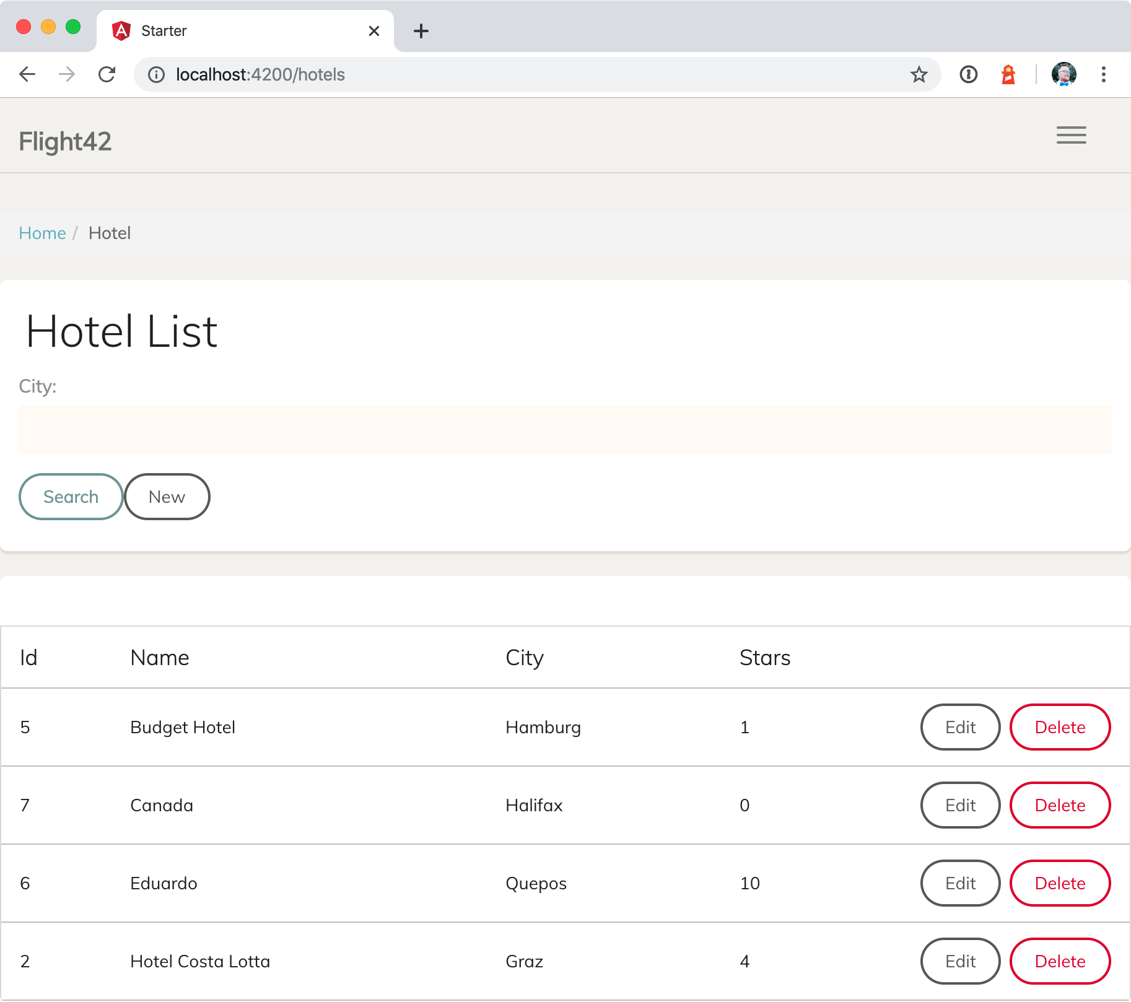Delete Hotel Costa Lotta
The height and width of the screenshot is (1002, 1131).
1060,961
